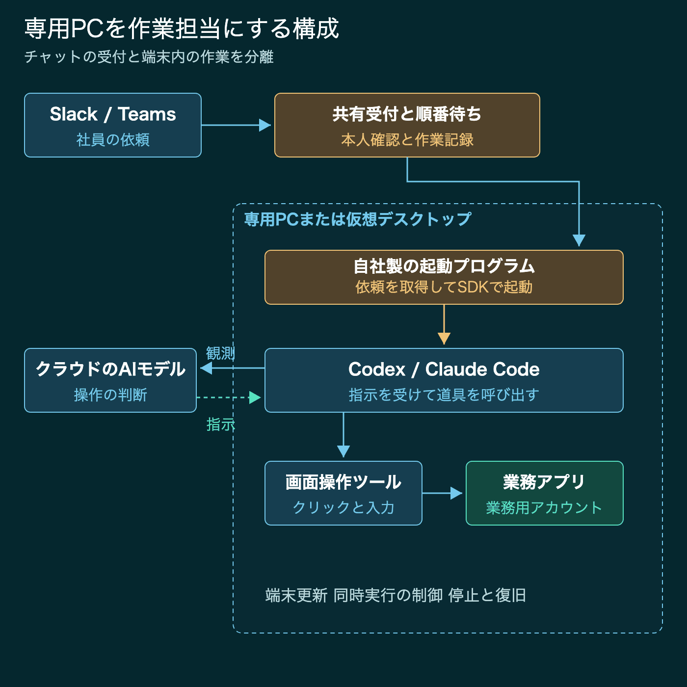Click the text 依頼を取得してSDKで起動
Image resolution: width=687 pixels, height=687 pixels.
[x=444, y=287]
